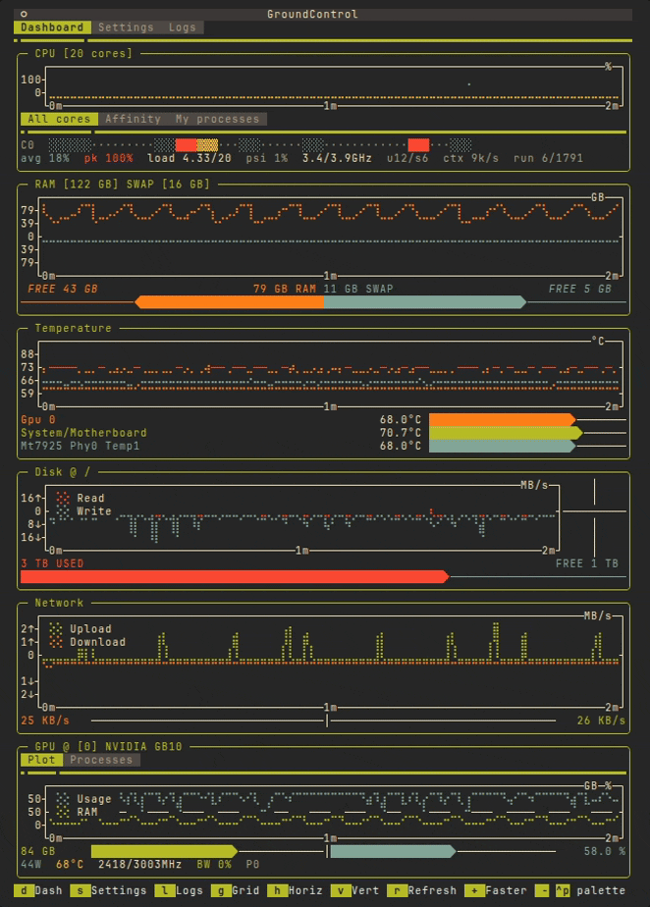This screenshot has width=650, height=907.
Task: Click the Gpu 0 orange temperature bar
Action: [x=503, y=419]
